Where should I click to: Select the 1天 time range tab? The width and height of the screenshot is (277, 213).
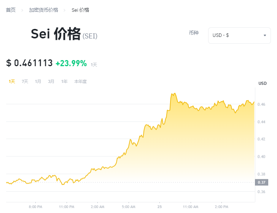[12, 81]
